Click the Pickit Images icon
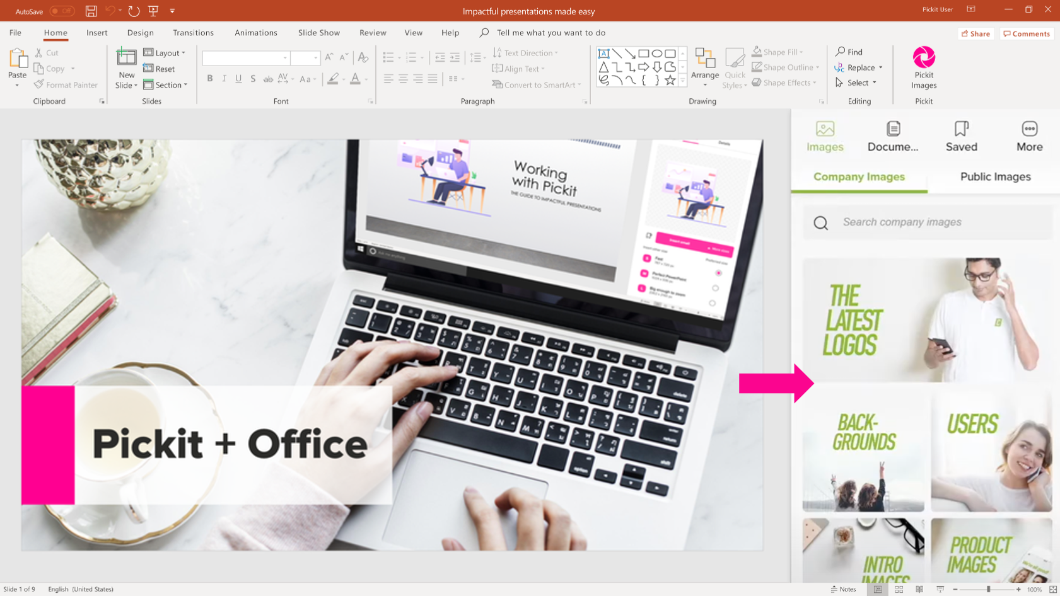 924,57
